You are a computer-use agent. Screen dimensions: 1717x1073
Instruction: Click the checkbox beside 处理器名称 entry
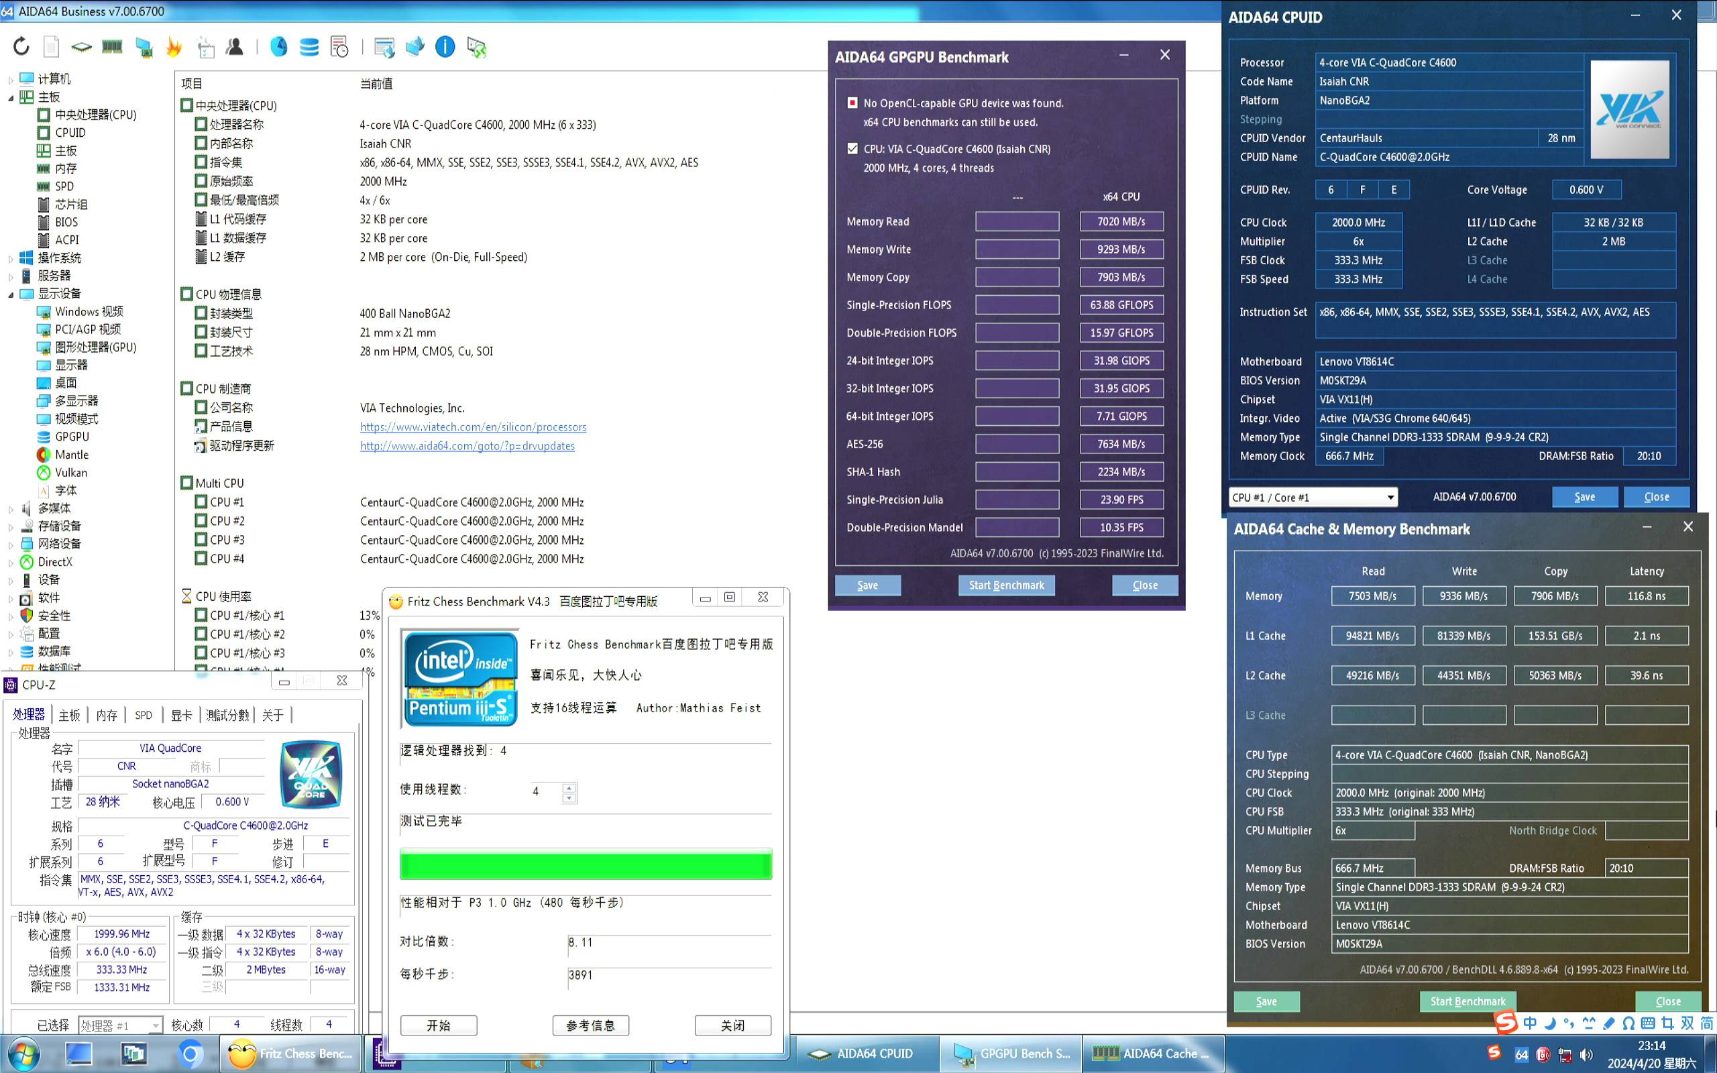[201, 124]
